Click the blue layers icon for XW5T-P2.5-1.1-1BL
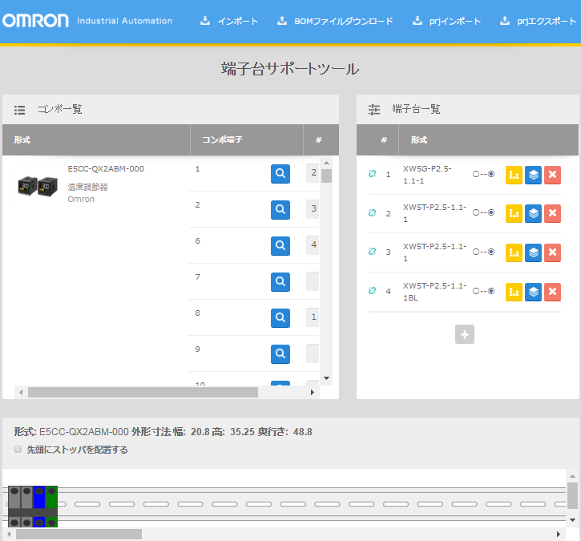This screenshot has width=581, height=541. [533, 292]
